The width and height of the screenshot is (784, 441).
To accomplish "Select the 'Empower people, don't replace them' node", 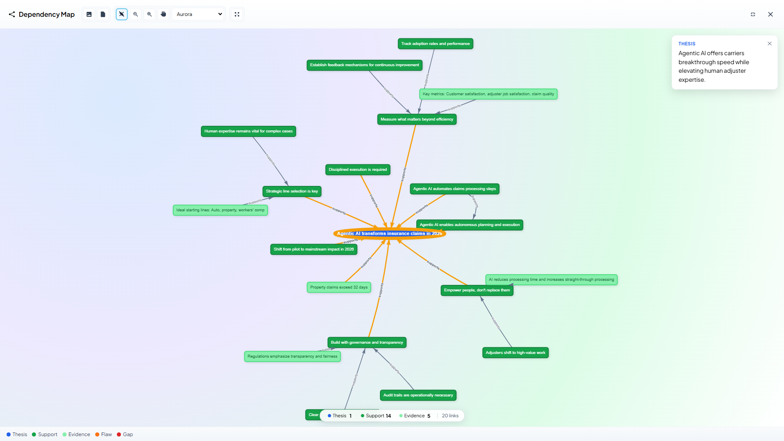I will click(x=477, y=290).
